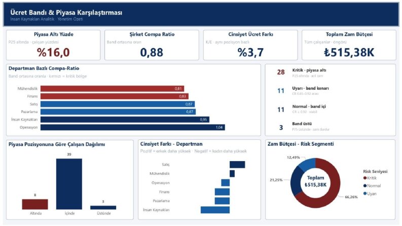The height and width of the screenshot is (226, 402).
Task: Click the Kritik legend color dot
Action: [365, 178]
